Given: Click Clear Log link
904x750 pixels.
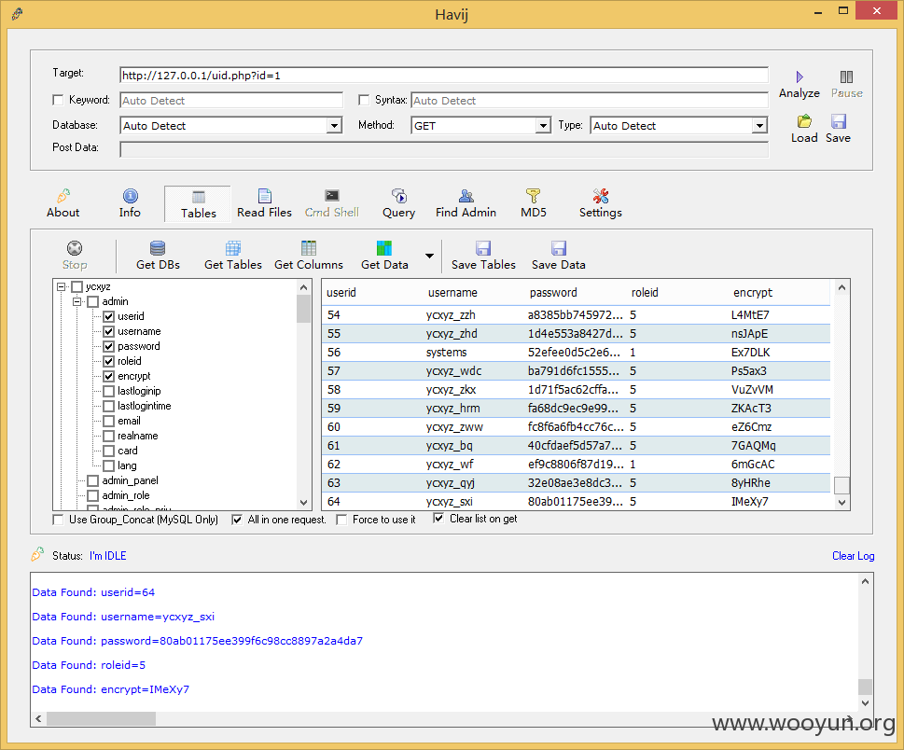Looking at the screenshot, I should coord(854,556).
